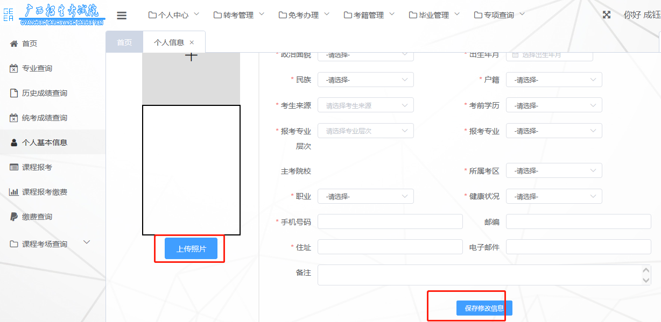Click inside the 手机号码 input field

click(x=390, y=221)
